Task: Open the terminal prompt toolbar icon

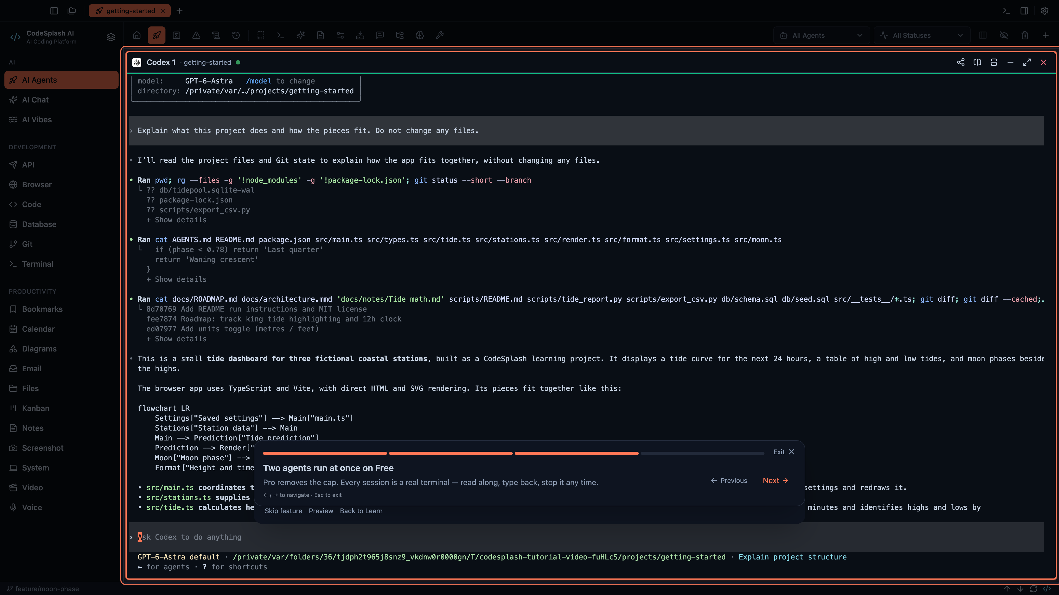Action: (x=281, y=35)
